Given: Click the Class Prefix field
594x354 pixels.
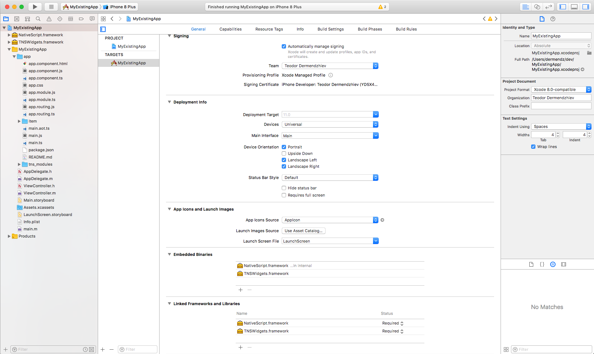Looking at the screenshot, I should pyautogui.click(x=561, y=106).
